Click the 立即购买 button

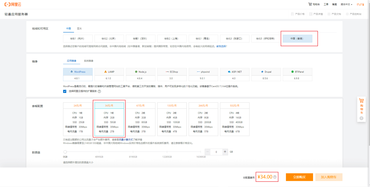299,177
